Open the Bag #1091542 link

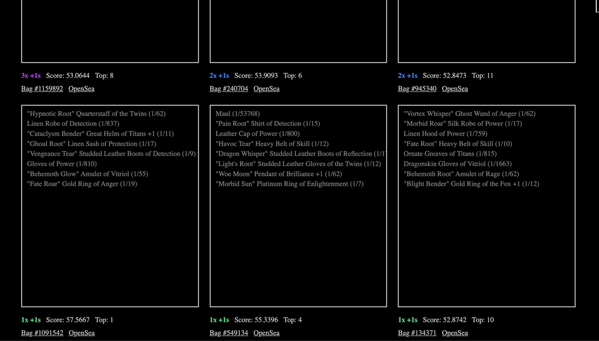point(42,333)
